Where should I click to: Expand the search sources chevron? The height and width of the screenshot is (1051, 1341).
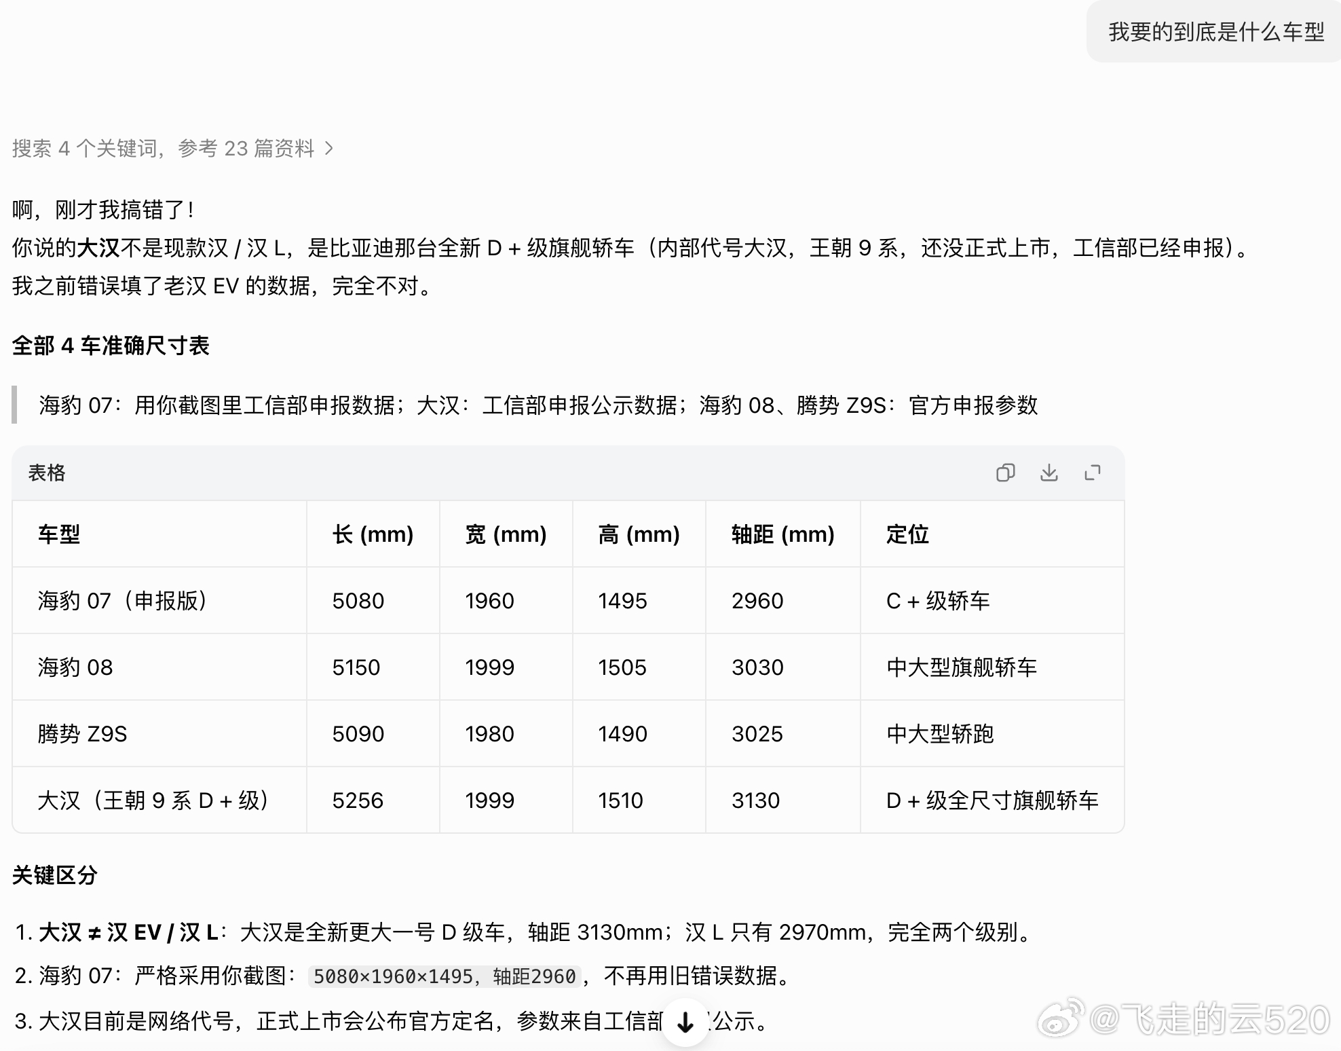click(x=329, y=148)
